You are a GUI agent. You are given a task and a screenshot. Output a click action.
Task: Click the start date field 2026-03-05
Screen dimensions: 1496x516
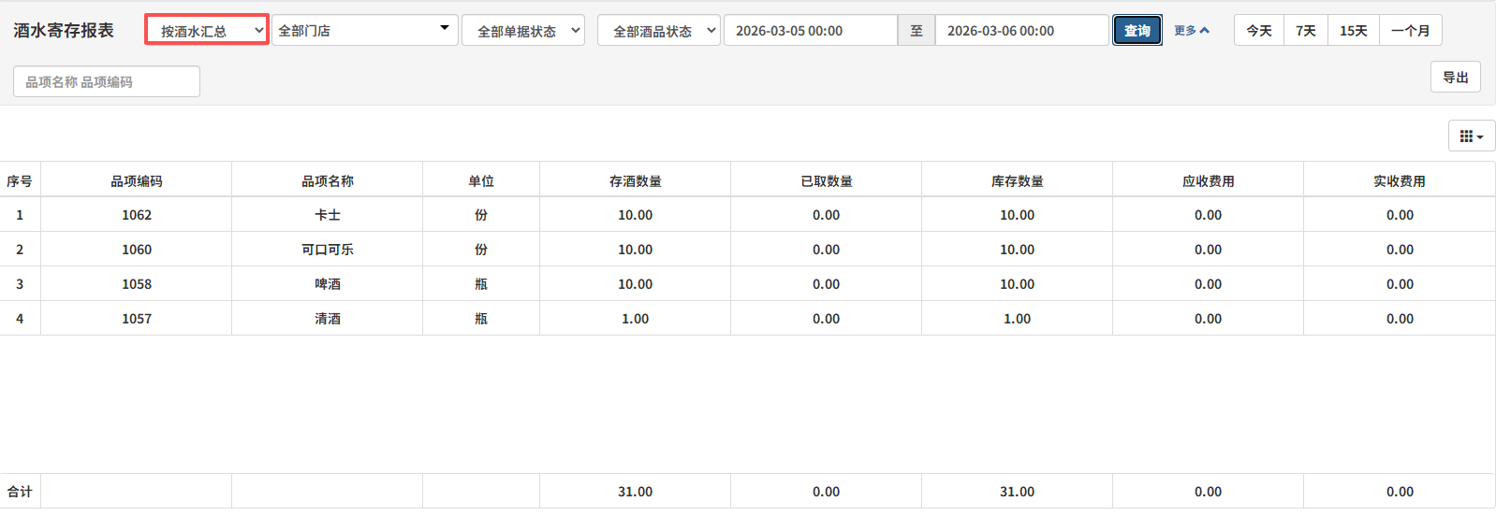(x=810, y=31)
